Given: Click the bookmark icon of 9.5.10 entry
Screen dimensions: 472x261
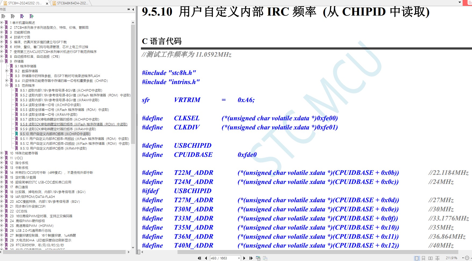Looking at the screenshot, I should tap(16, 134).
